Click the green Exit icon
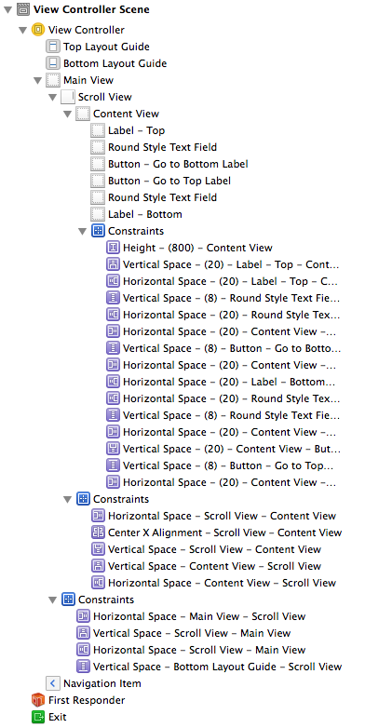Viewport: 365px width, 728px height. (37, 717)
